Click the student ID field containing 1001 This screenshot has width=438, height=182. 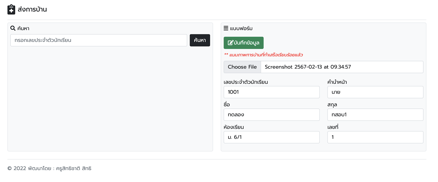pyautogui.click(x=271, y=92)
